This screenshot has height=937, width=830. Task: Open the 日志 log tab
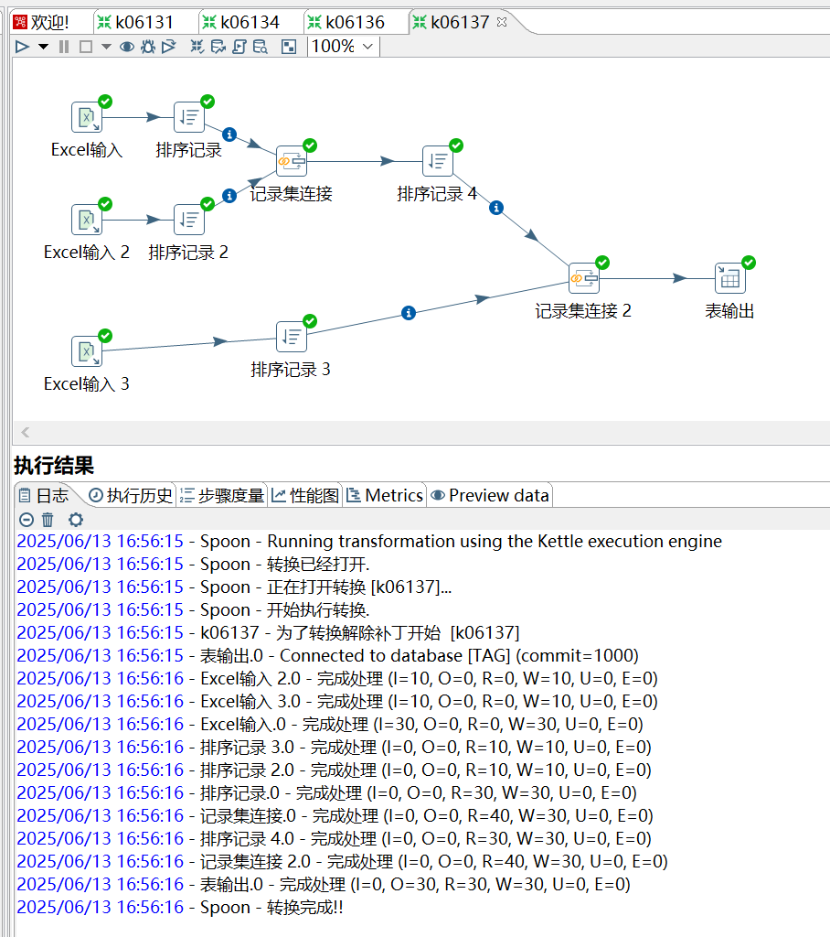(x=45, y=495)
